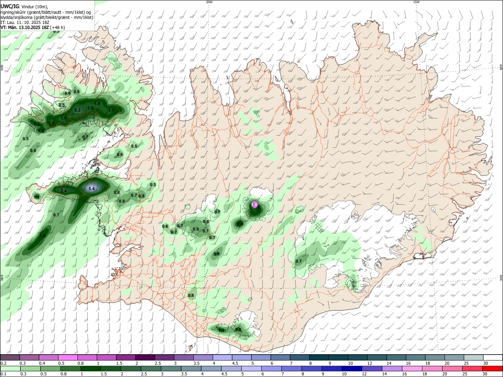Image resolution: width=503 pixels, height=377 pixels.
Task: Select darkest purple snow swatch between 2 and 2.5
Action: (145, 358)
